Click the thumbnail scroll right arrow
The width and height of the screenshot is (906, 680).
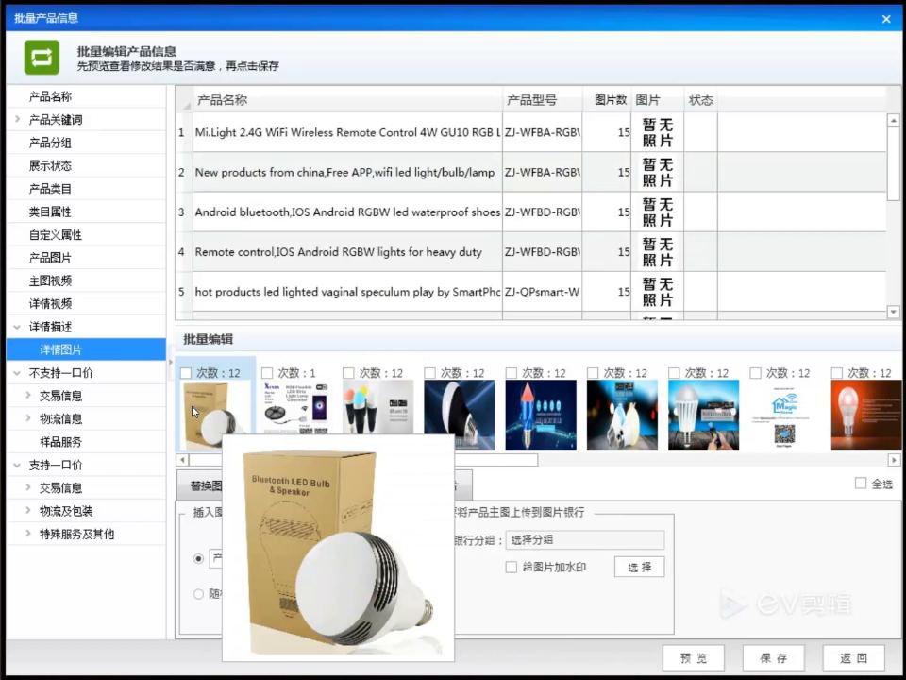[894, 460]
